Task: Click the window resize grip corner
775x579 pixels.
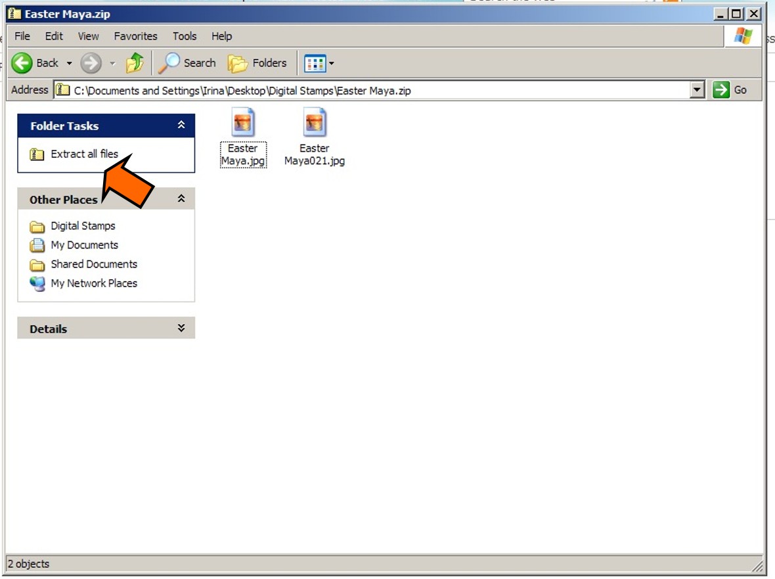Action: pos(757,566)
